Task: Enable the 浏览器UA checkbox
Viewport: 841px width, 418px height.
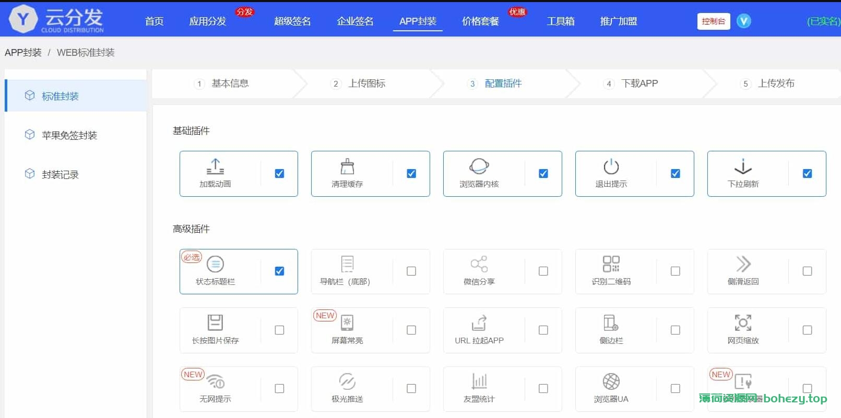Action: coord(676,388)
